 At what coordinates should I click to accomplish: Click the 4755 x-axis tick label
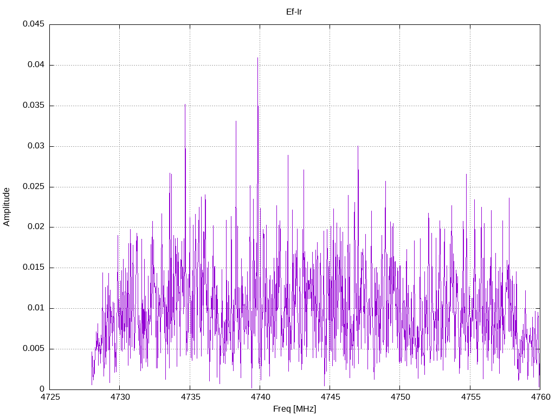click(470, 397)
